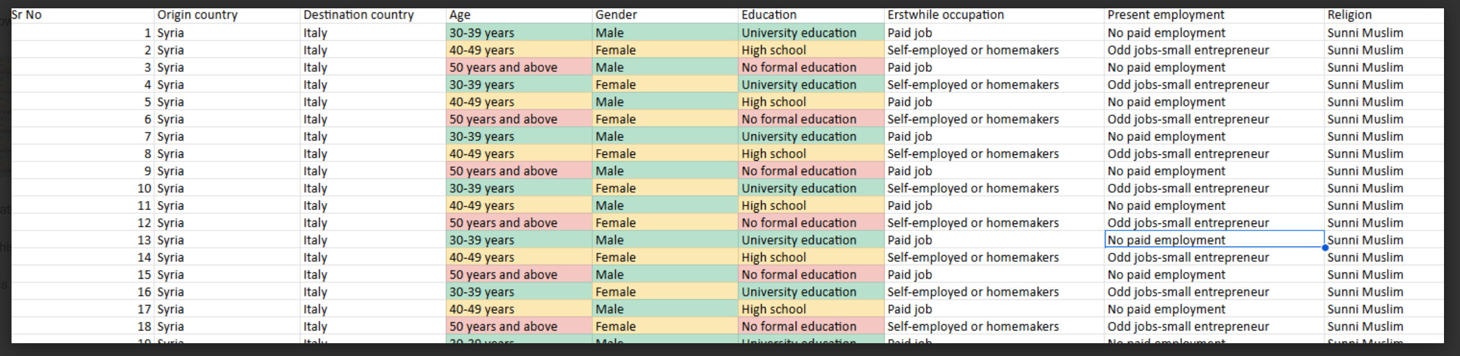The width and height of the screenshot is (1460, 356).
Task: Select row 15 Syria origin cell
Action: pos(227,274)
